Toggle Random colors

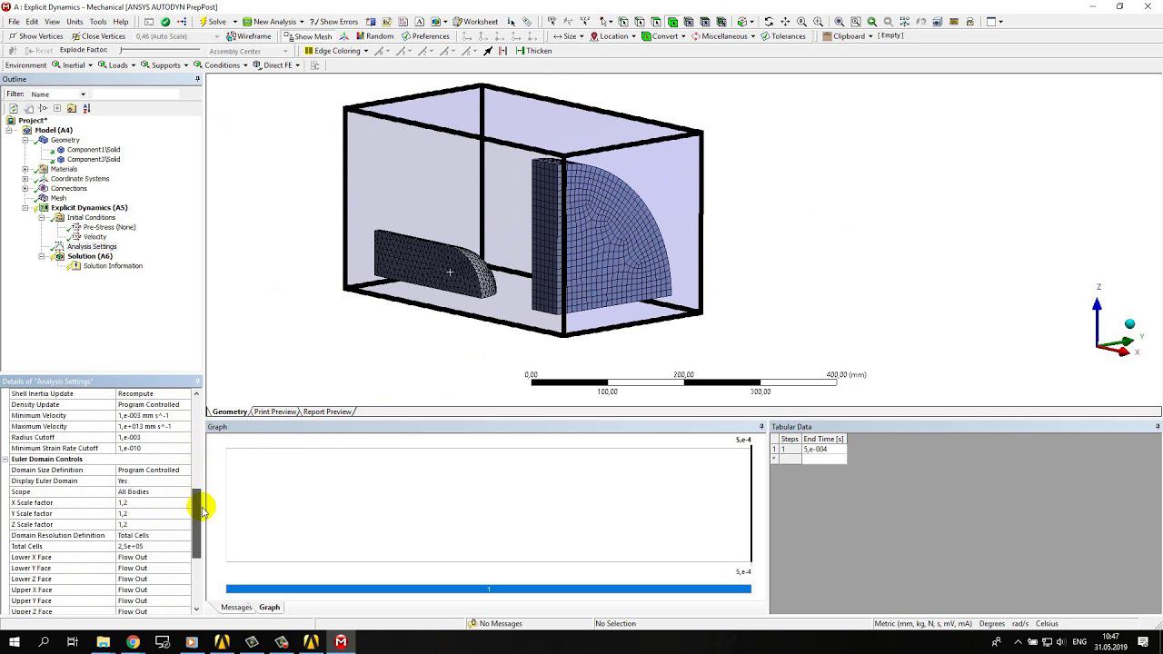coord(374,36)
